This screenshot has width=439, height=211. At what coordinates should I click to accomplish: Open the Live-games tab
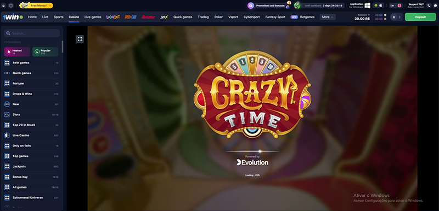tap(93, 17)
